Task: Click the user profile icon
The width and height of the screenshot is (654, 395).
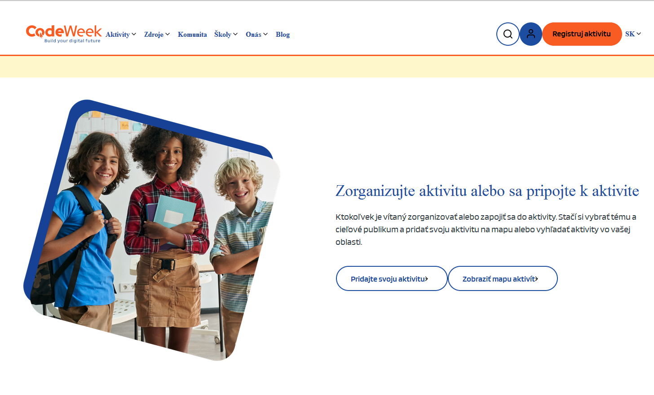Action: point(531,34)
